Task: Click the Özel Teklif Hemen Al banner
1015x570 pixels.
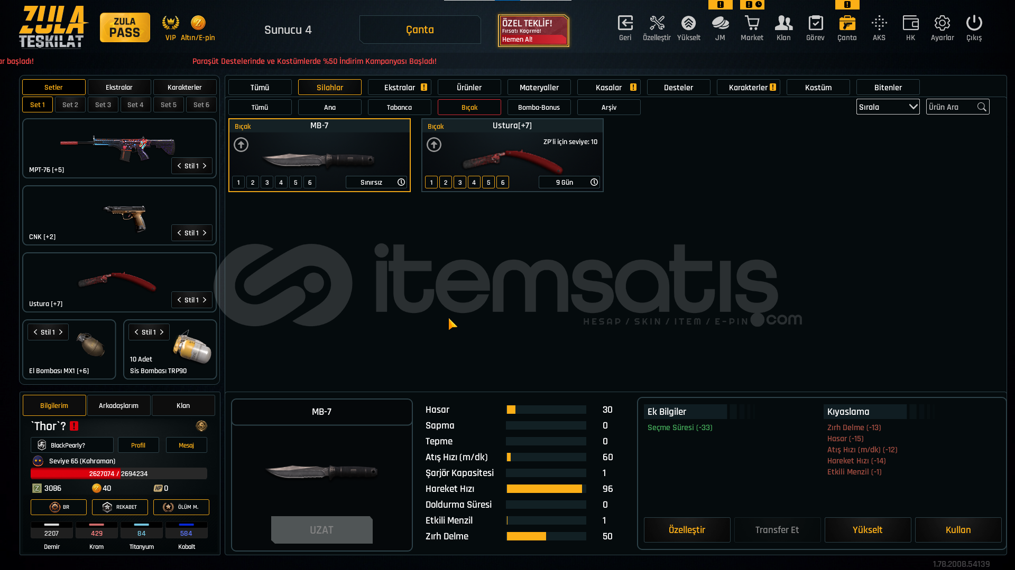Action: coord(533,31)
